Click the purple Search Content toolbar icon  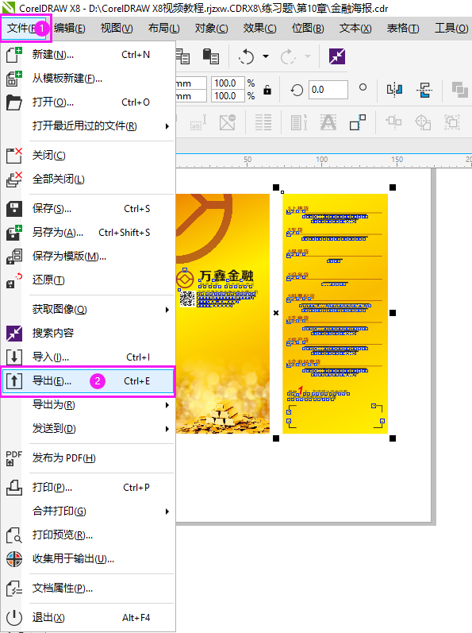tap(337, 56)
